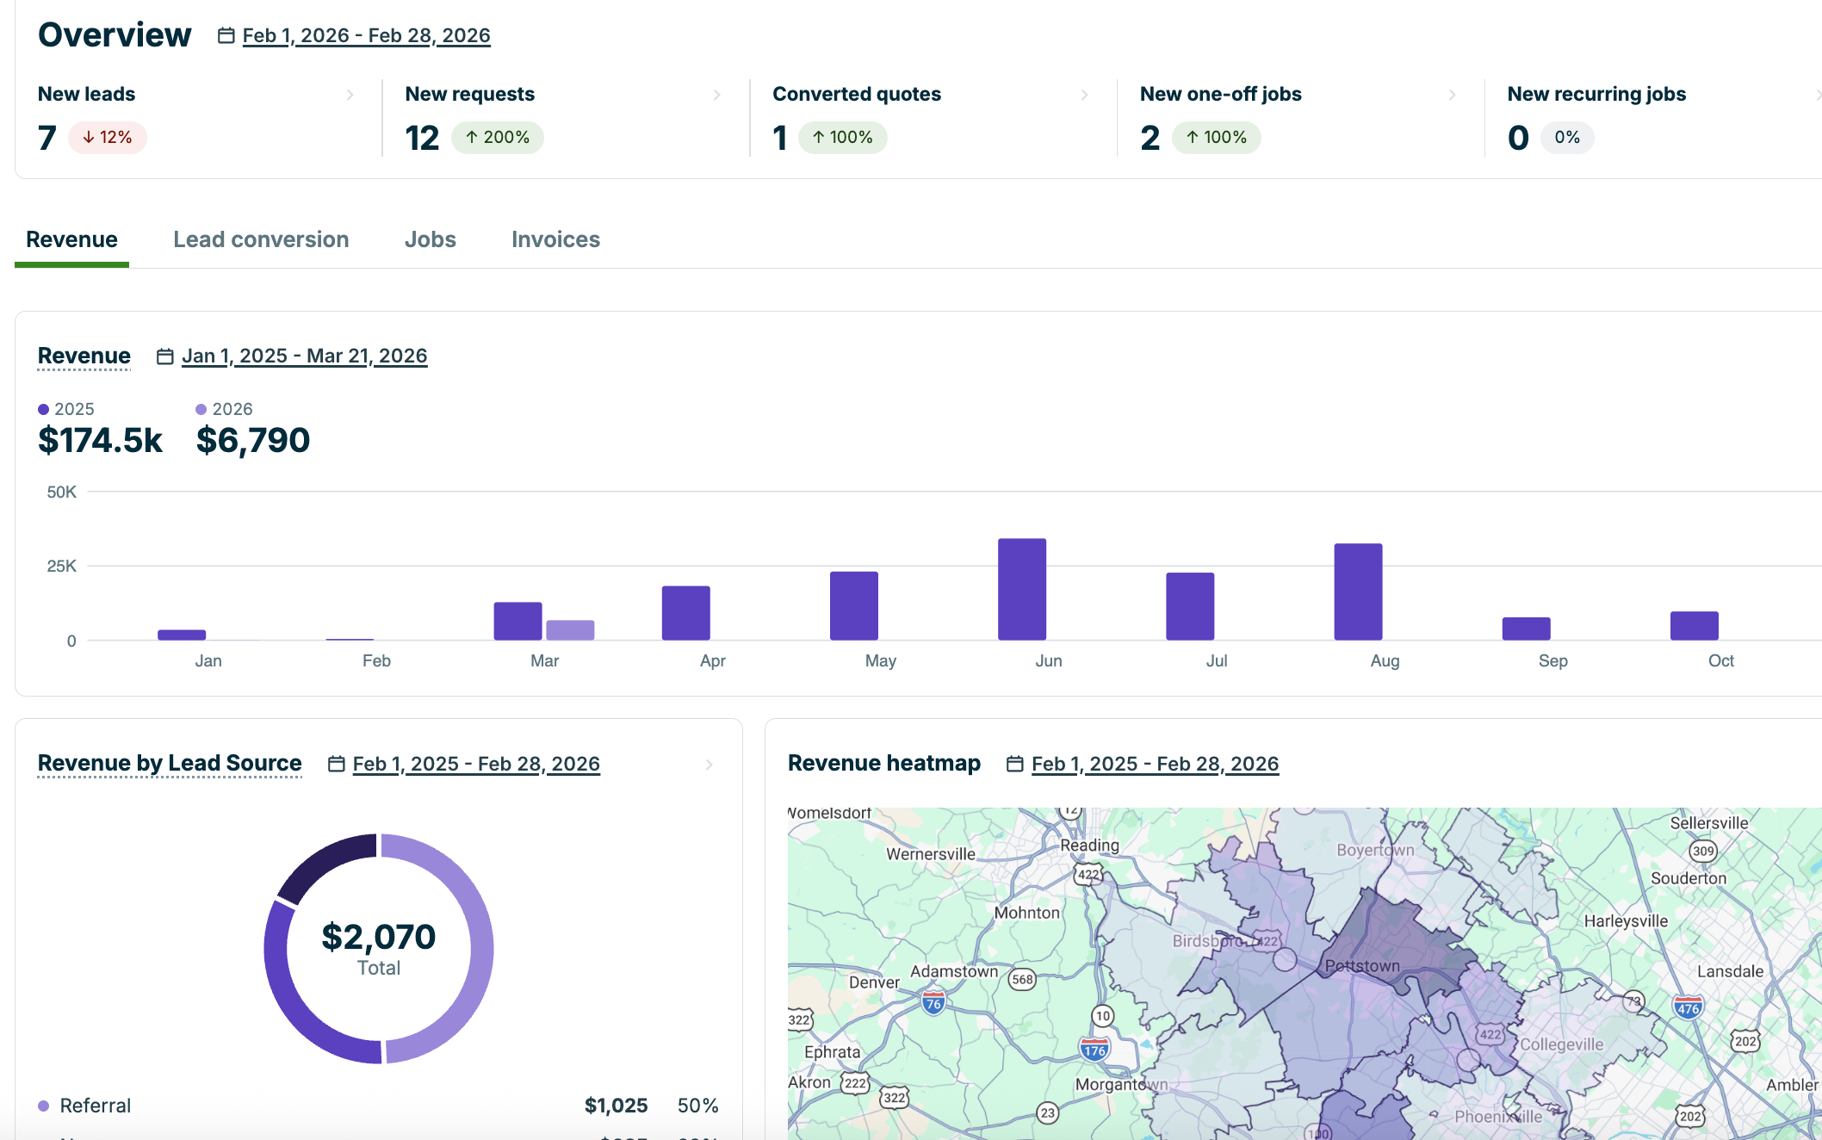Click the purple Referral color dot
The image size is (1822, 1140).
44,1106
